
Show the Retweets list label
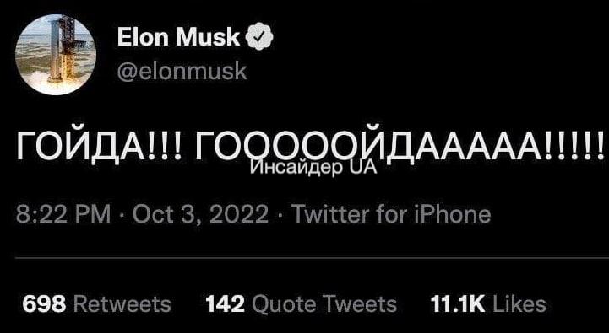click(122, 304)
